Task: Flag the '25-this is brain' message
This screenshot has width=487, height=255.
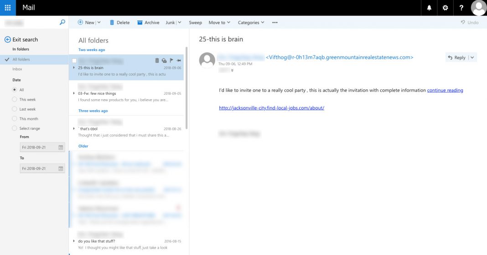Action: tap(171, 61)
